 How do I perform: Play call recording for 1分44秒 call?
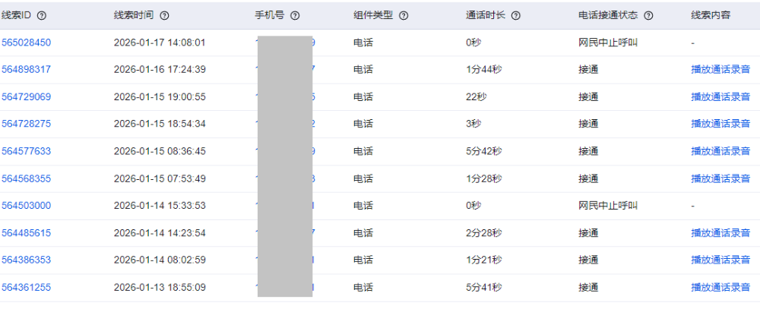point(720,70)
